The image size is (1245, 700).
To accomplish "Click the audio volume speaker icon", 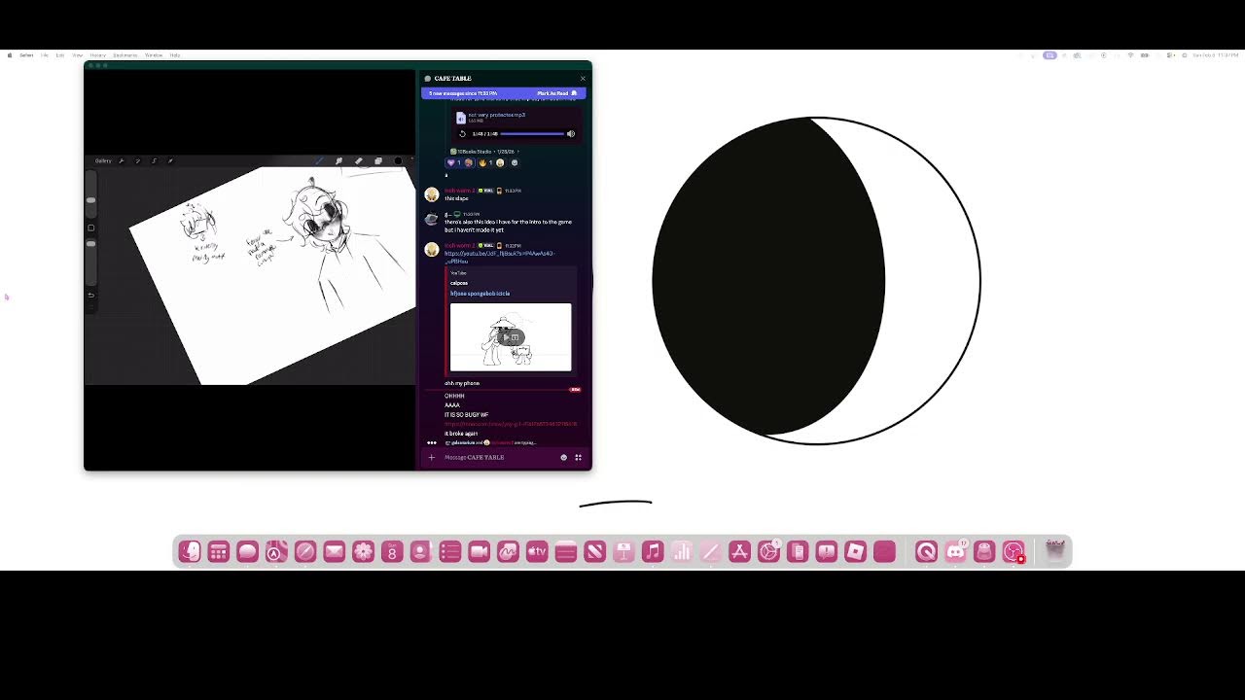I will coord(571,134).
